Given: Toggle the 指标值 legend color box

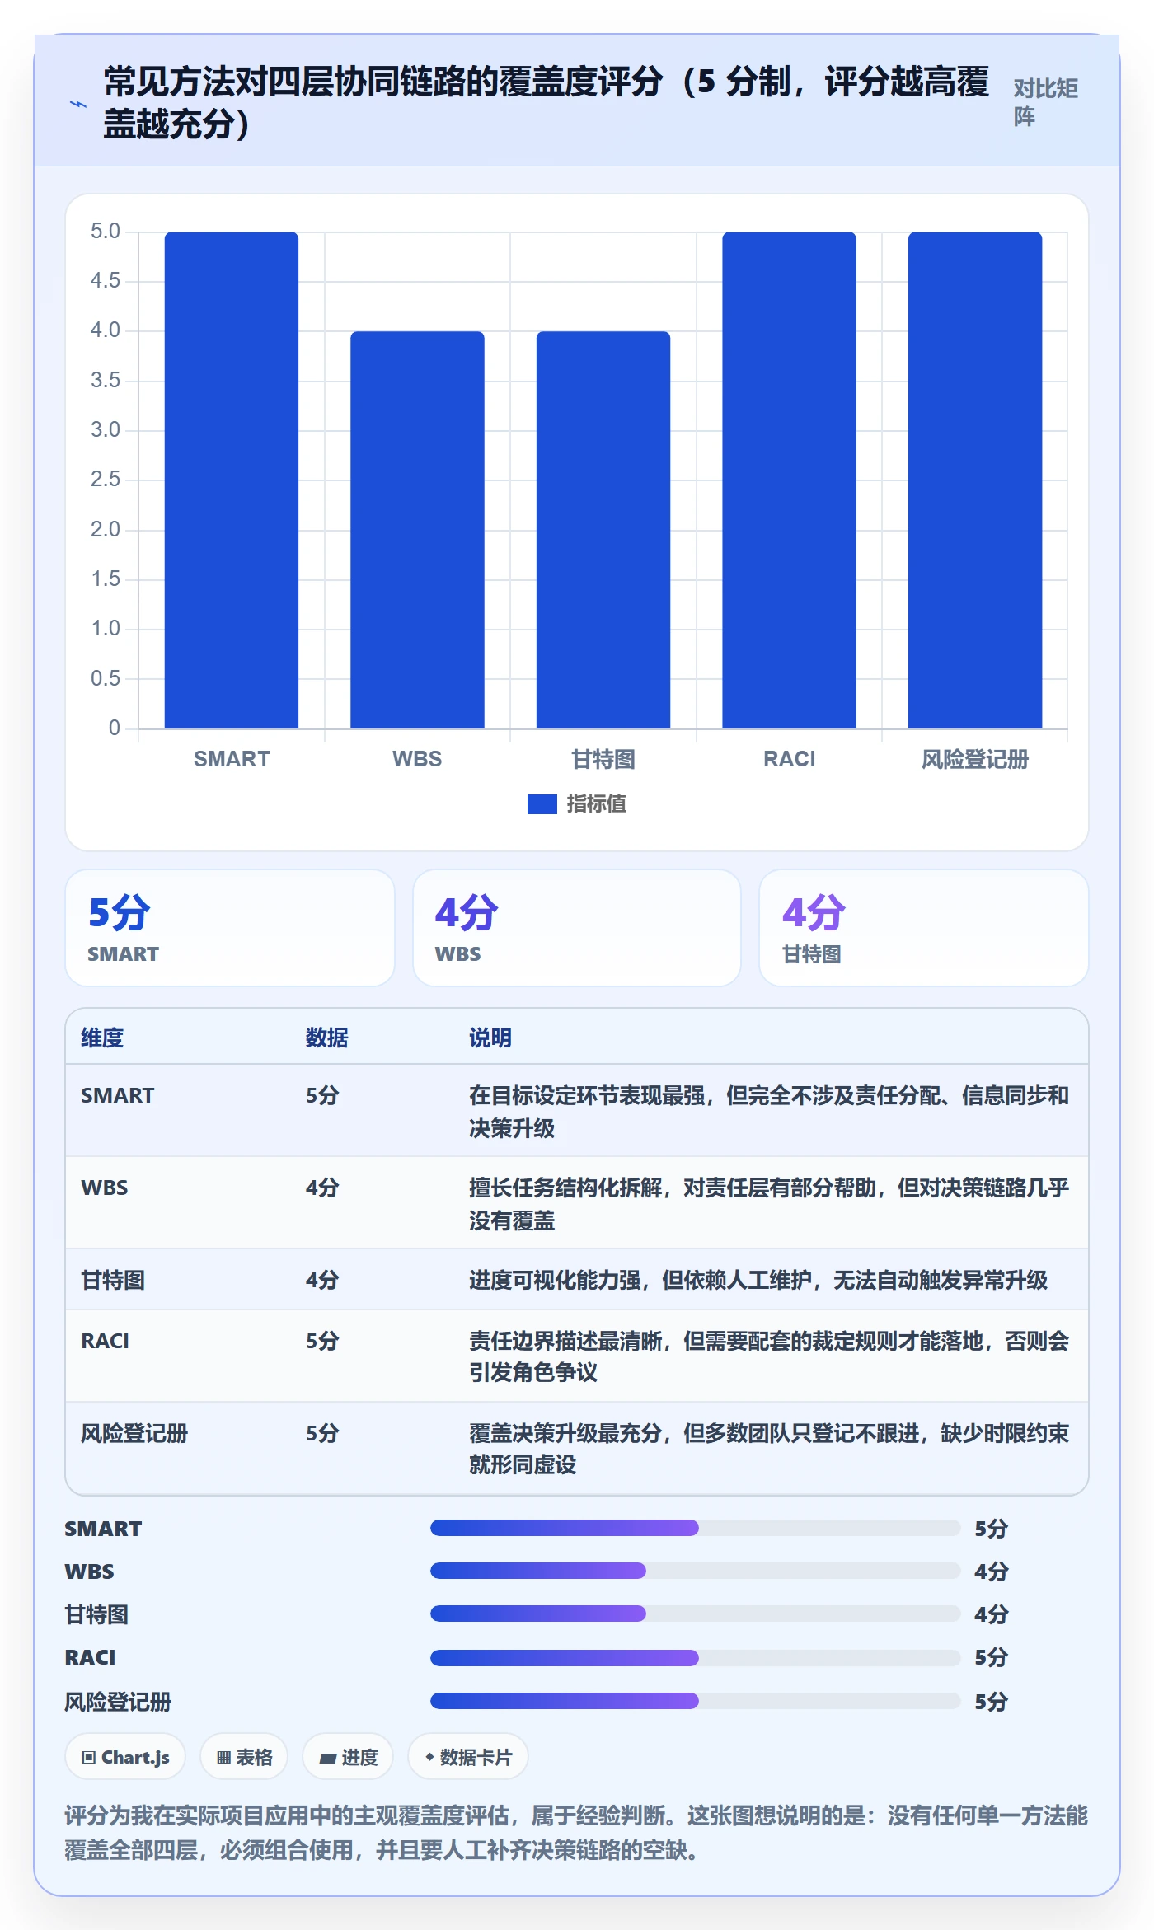Looking at the screenshot, I should [542, 803].
